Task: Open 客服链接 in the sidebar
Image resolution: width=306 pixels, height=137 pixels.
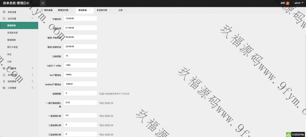Action: (x=12, y=40)
